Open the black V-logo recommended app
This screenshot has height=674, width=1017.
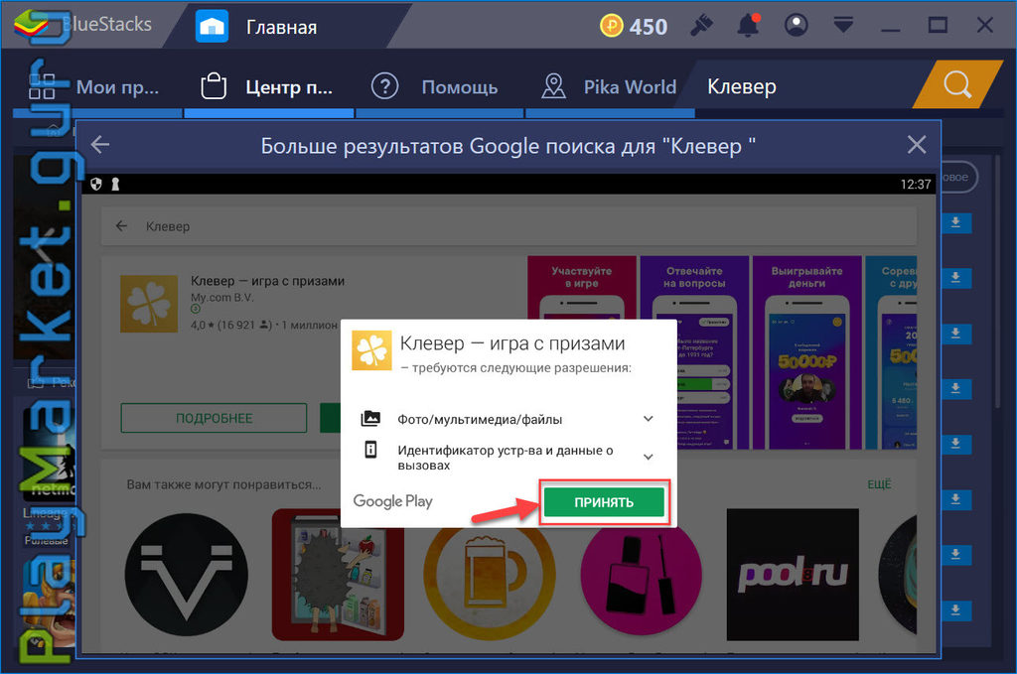[186, 575]
